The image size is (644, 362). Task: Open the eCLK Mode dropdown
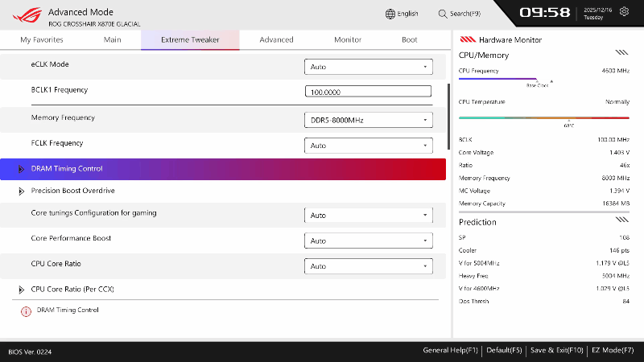point(369,67)
